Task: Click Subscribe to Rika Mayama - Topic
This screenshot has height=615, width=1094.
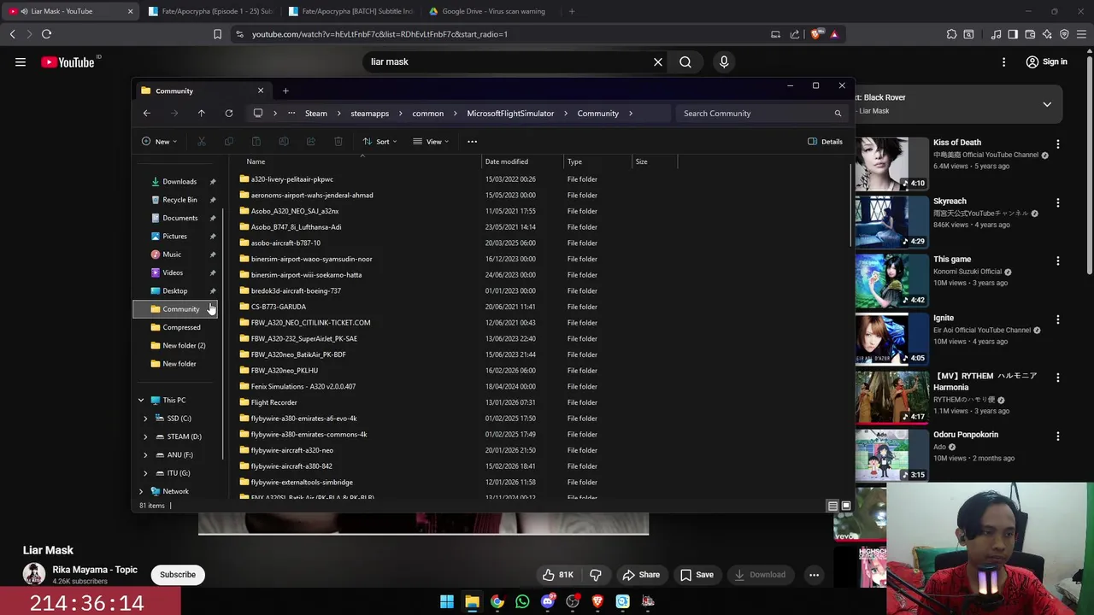Action: click(178, 575)
